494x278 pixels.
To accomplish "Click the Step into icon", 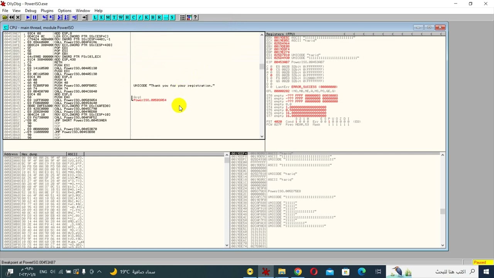I will tap(45, 17).
